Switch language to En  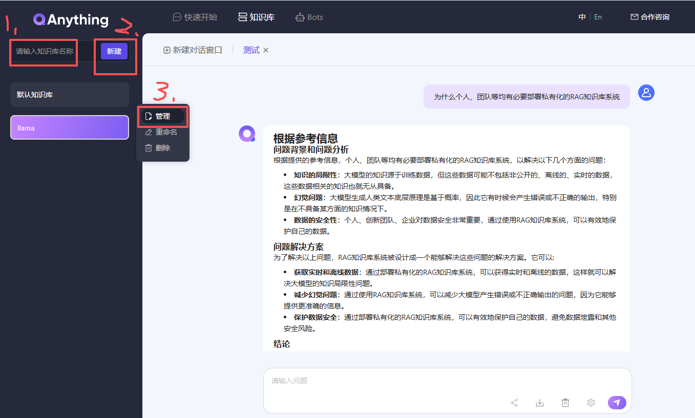pos(598,17)
